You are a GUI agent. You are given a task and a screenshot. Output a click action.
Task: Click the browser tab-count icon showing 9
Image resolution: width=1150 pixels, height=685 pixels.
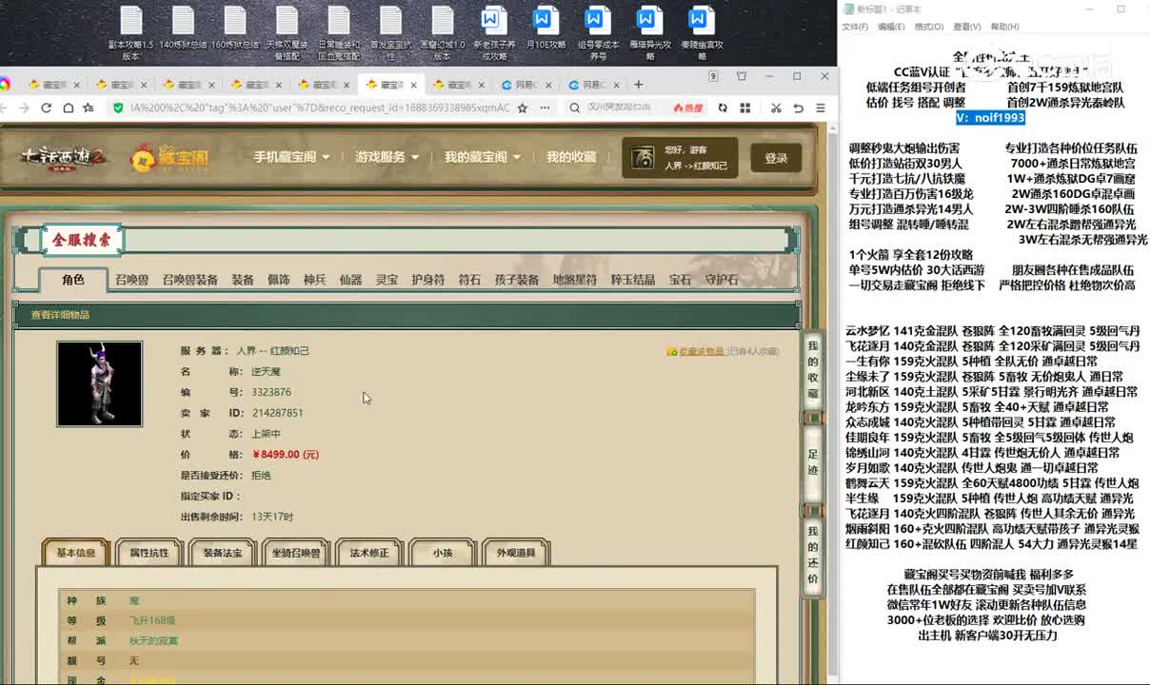coord(713,76)
